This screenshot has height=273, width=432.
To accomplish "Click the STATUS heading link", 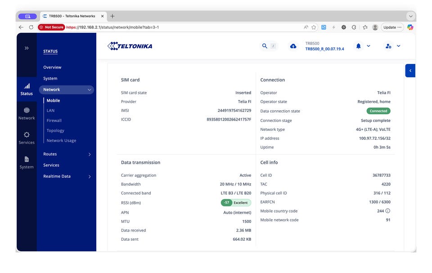I will tap(50, 51).
